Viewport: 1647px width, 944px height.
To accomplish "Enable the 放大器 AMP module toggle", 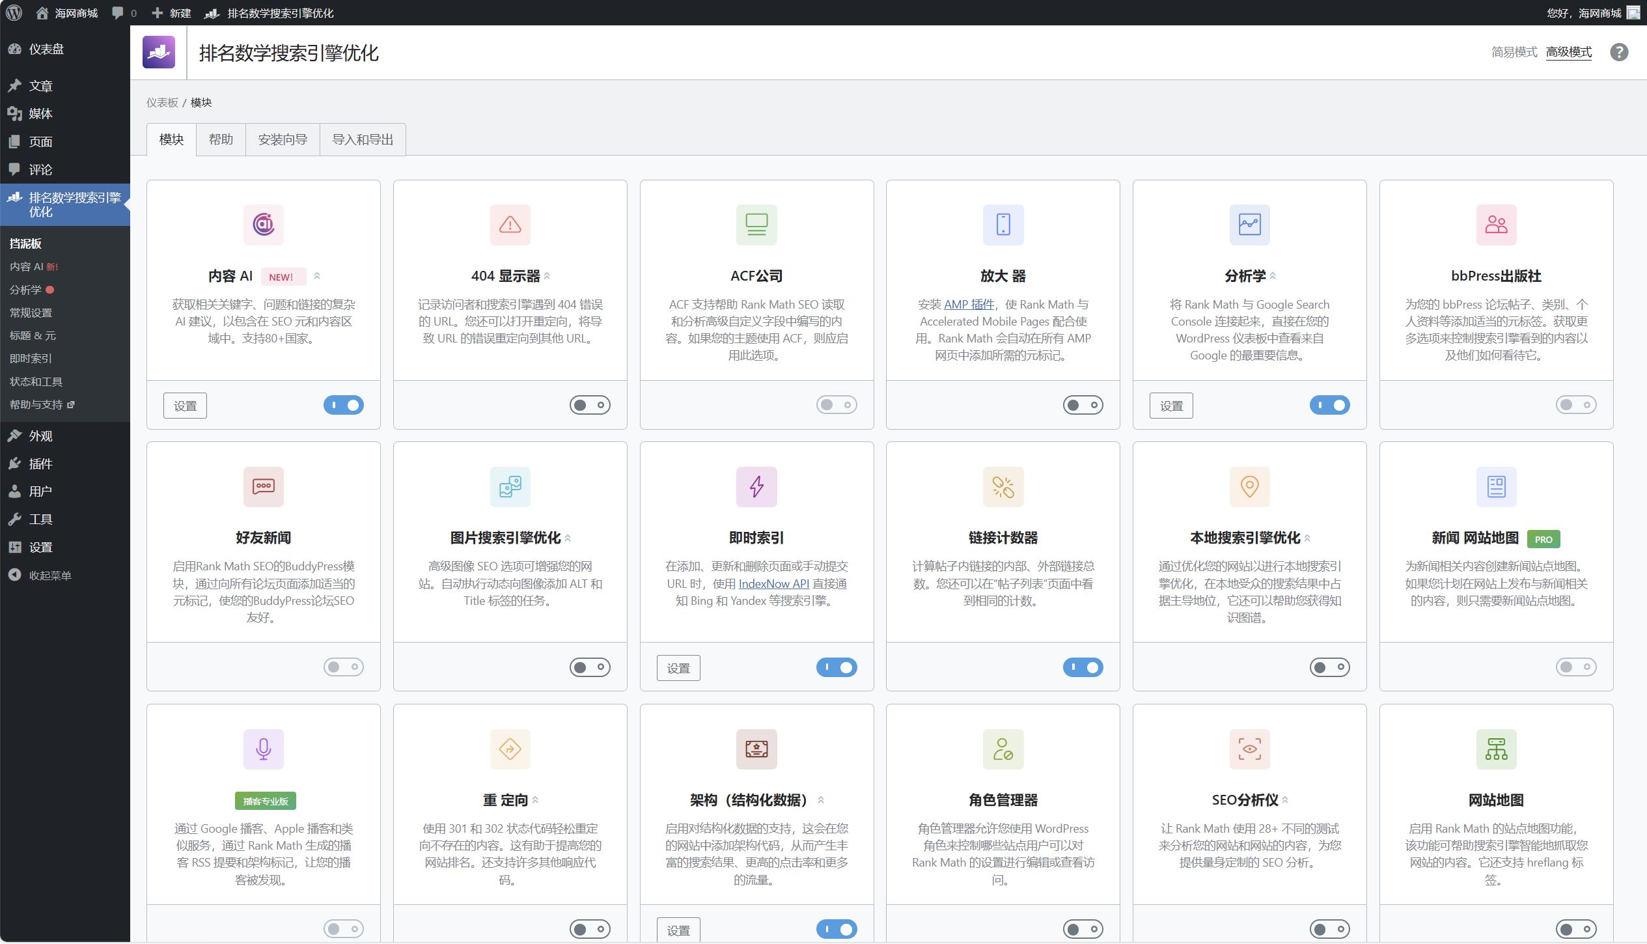I will 1083,405.
